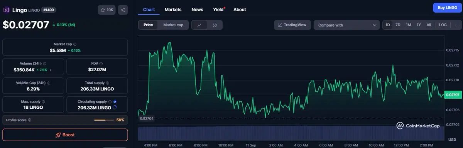463x148 pixels.
Task: Click the $5.58M market cap value
Action: point(57,50)
